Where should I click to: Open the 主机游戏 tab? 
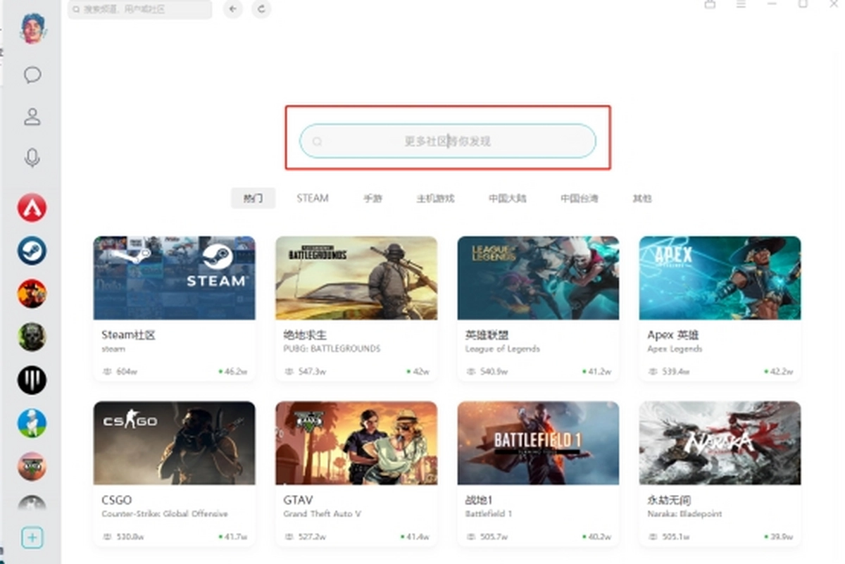[x=437, y=198]
